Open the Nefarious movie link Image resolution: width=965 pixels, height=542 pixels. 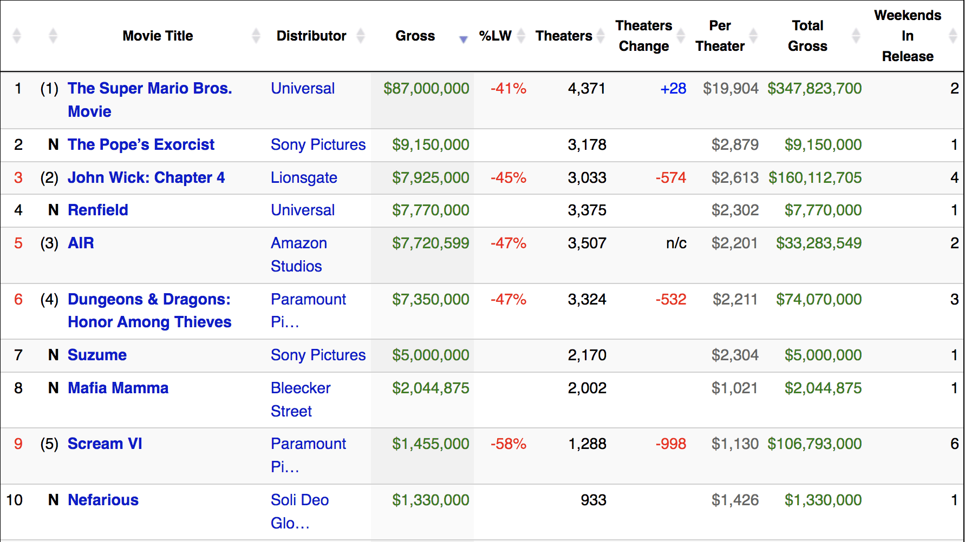(x=103, y=500)
